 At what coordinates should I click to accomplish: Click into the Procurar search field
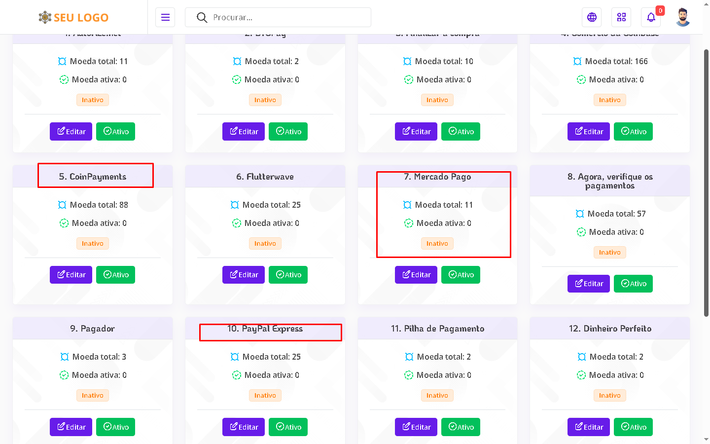(x=286, y=17)
